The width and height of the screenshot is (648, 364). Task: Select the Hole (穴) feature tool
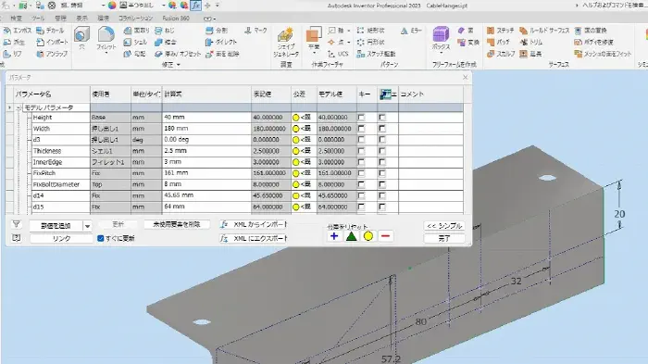(81, 38)
